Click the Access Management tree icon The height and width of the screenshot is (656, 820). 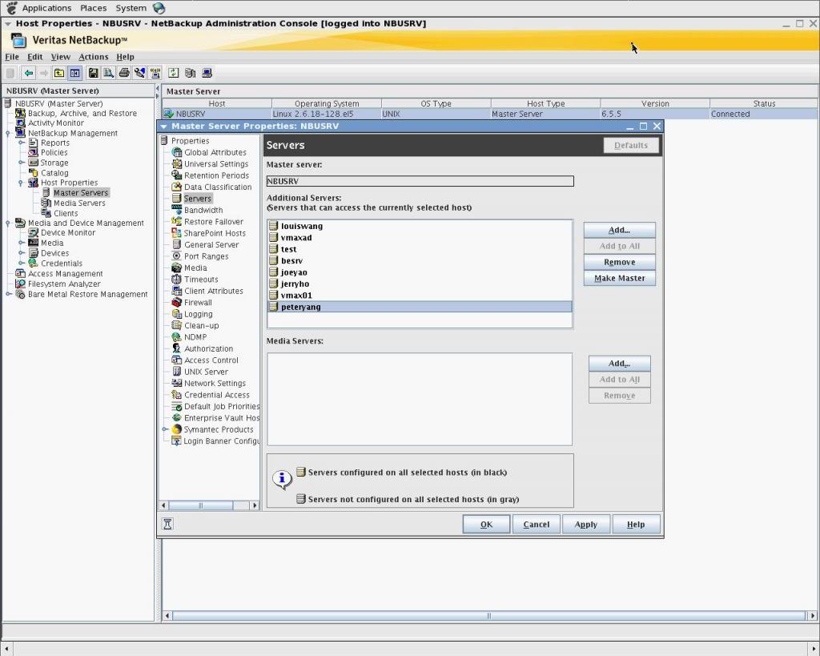pos(20,274)
